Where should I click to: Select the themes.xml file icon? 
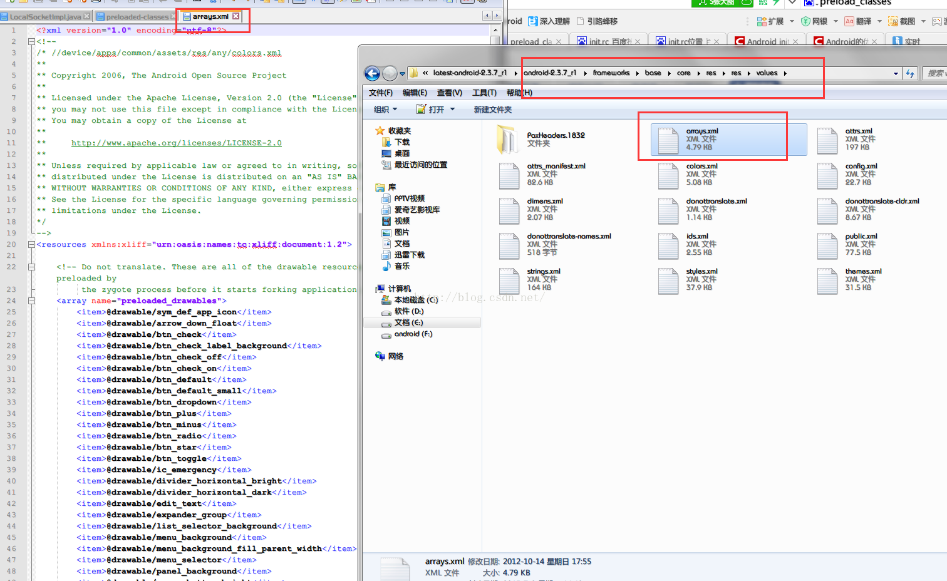[x=827, y=280]
